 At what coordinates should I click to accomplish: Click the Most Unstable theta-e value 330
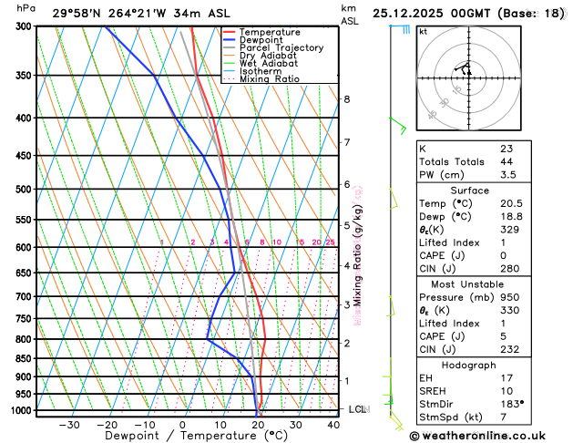(x=510, y=310)
